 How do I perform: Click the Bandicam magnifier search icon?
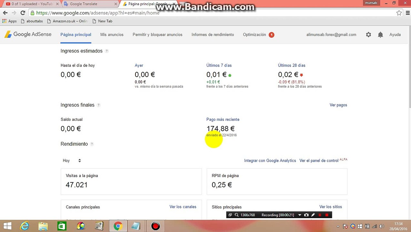[236, 215]
